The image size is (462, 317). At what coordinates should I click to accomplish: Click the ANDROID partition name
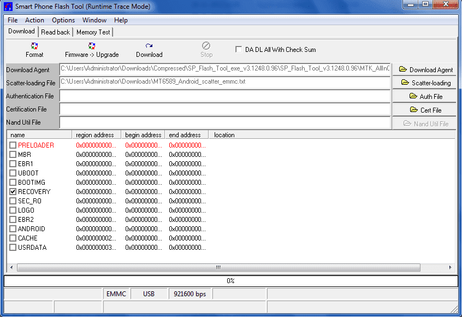click(32, 229)
